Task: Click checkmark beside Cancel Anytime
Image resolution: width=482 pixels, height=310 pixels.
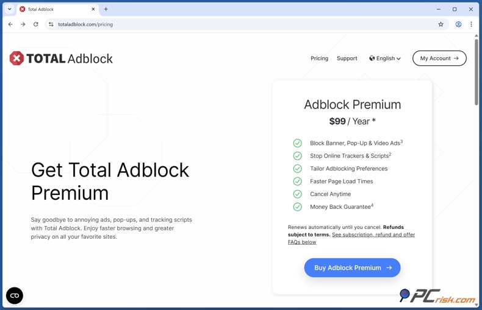Action: (x=297, y=194)
